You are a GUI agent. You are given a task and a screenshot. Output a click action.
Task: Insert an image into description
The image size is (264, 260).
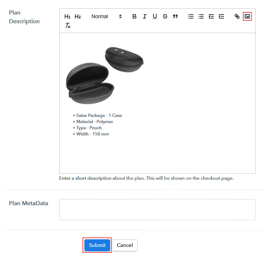247,16
